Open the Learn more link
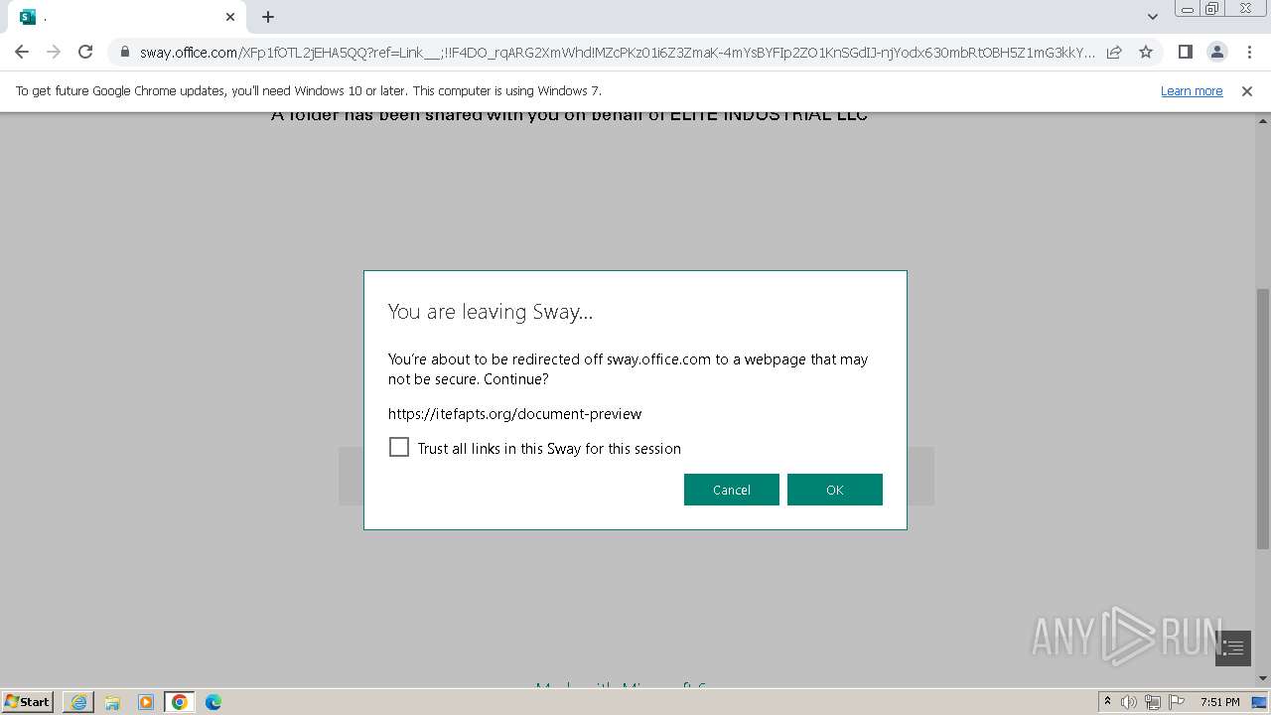This screenshot has width=1271, height=715. [x=1192, y=91]
